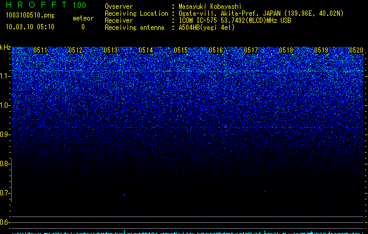Click the 0.6 frequency axis label
The width and height of the screenshot is (368, 234).
point(4,222)
